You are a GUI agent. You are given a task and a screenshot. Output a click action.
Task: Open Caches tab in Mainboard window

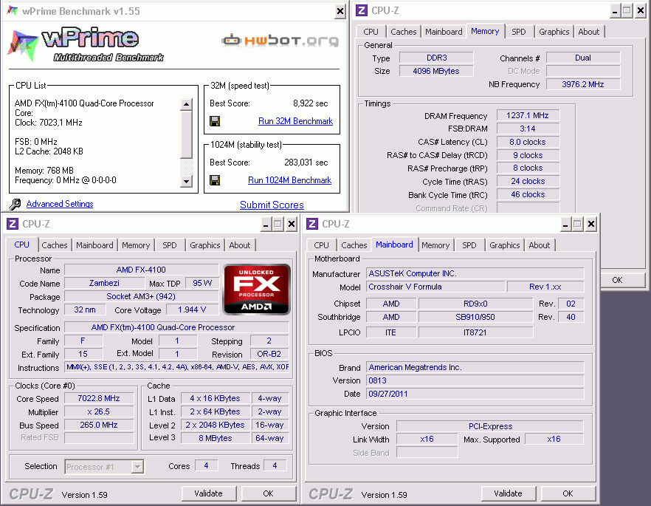pos(354,245)
